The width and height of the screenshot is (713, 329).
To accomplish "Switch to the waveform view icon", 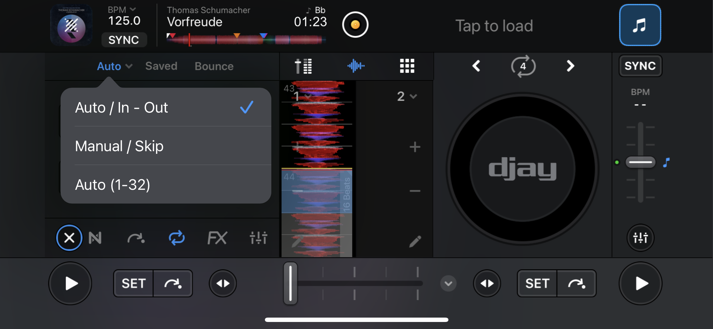I will click(355, 66).
